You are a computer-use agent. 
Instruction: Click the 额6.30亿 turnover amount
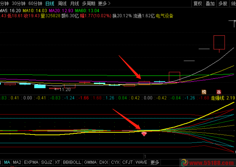point(70,16)
